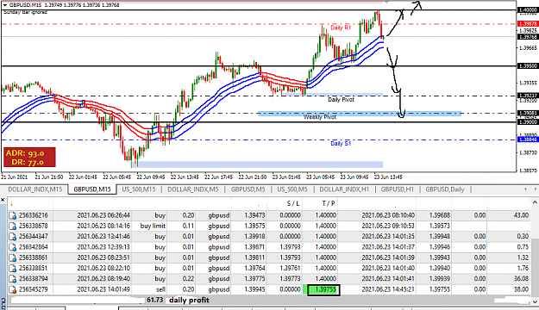539x310 pixels.
Task: Switch to the DOLLAR_INDX,M15 chart tab
Action: coord(35,189)
